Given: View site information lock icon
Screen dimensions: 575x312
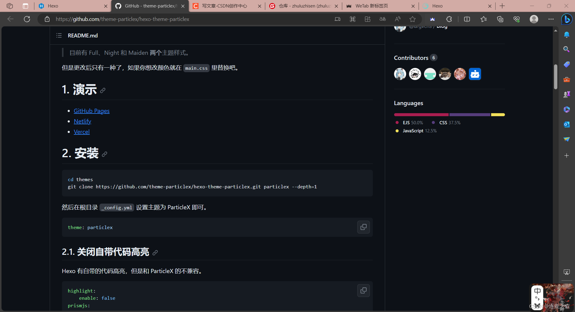Looking at the screenshot, I should (47, 19).
